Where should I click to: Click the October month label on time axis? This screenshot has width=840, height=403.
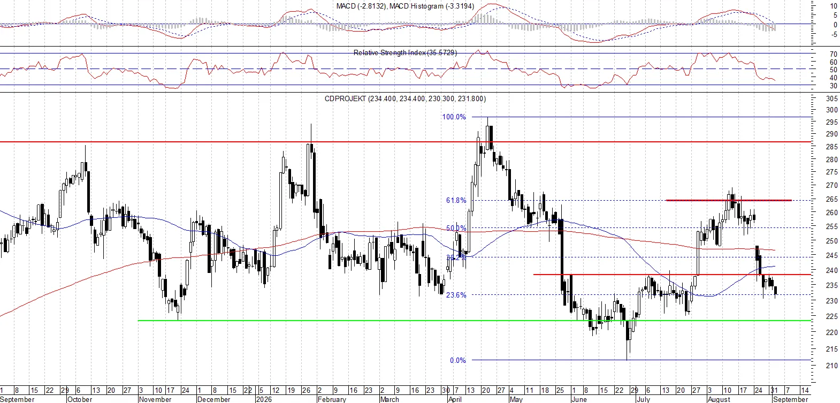coord(80,399)
